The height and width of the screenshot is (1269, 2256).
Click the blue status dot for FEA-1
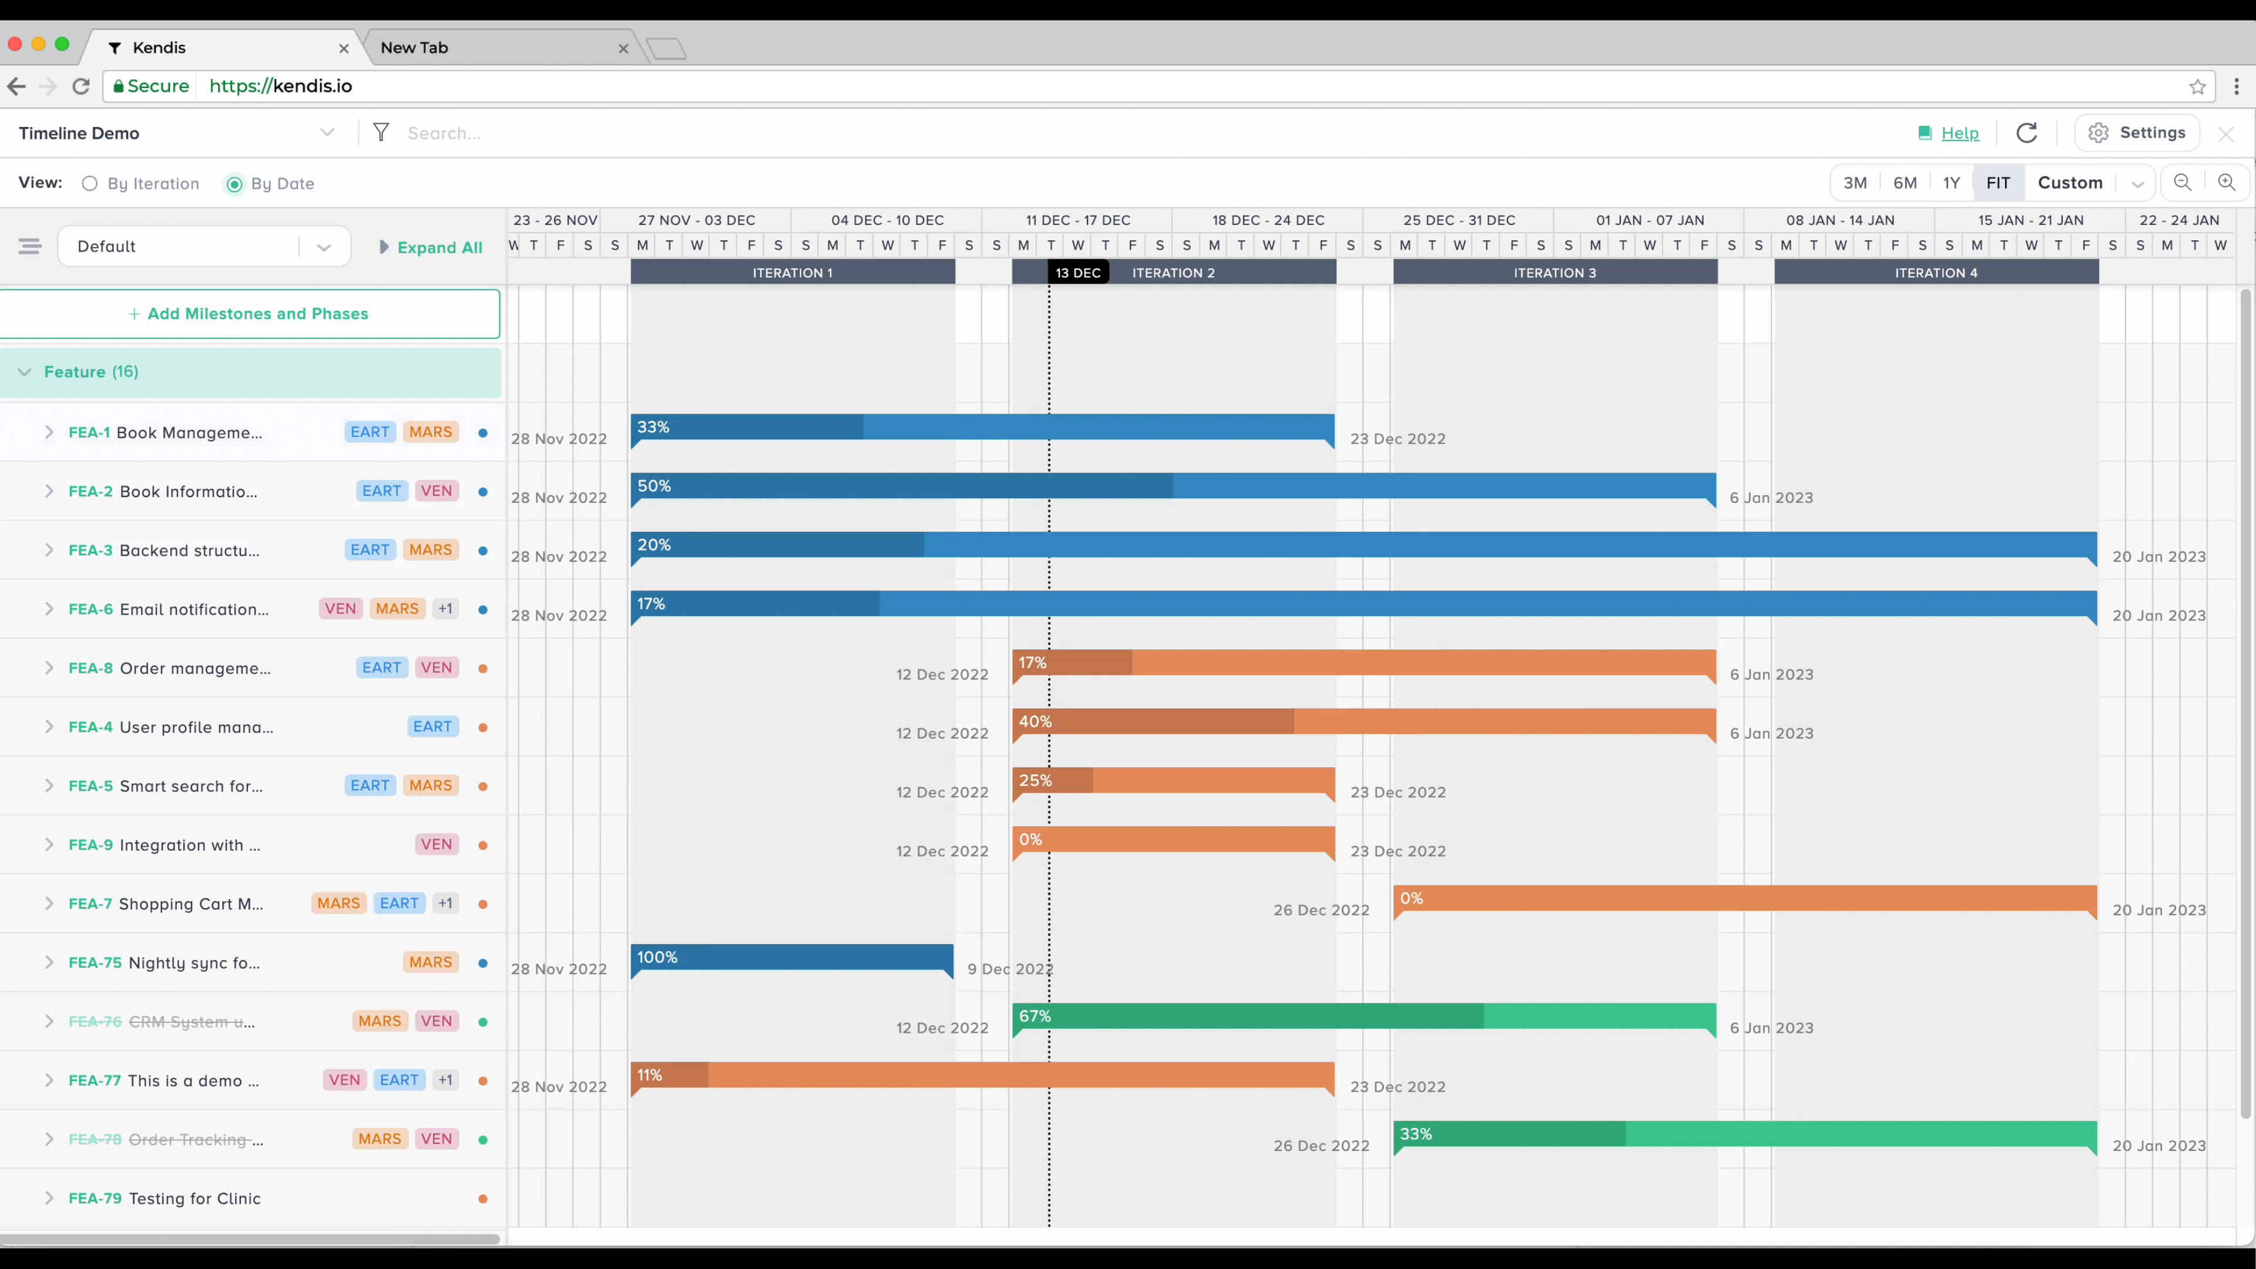[482, 432]
